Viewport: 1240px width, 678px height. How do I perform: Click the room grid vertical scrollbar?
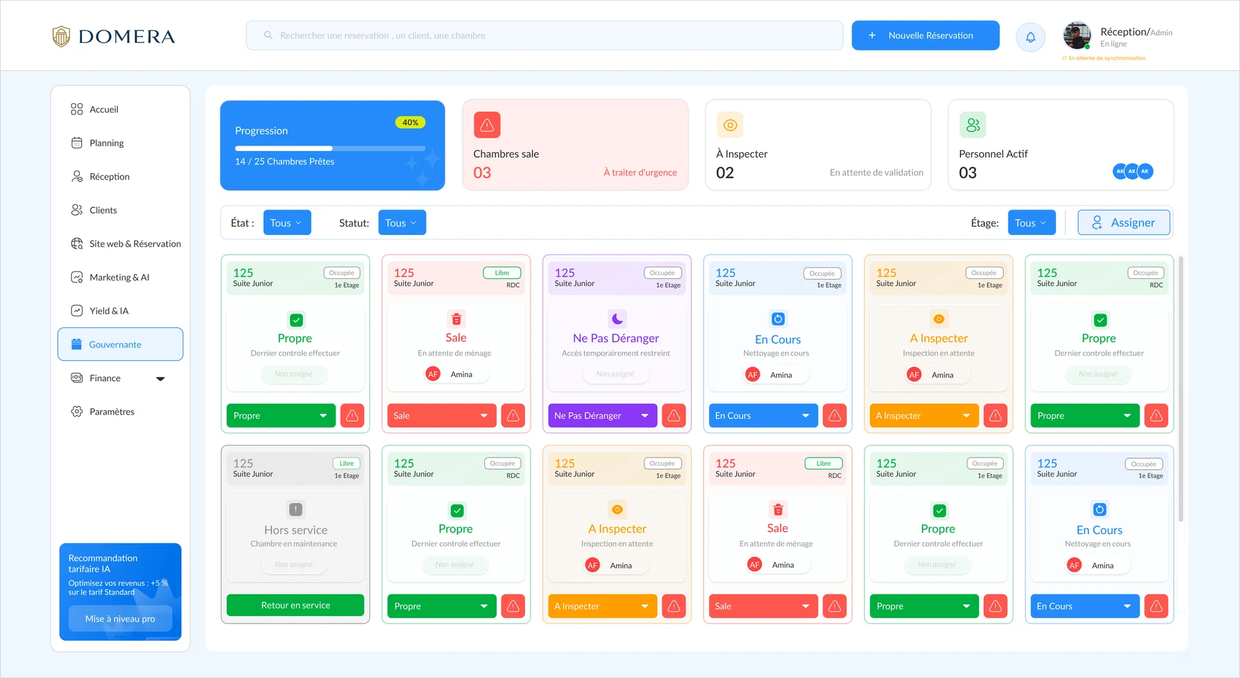[x=1180, y=389]
